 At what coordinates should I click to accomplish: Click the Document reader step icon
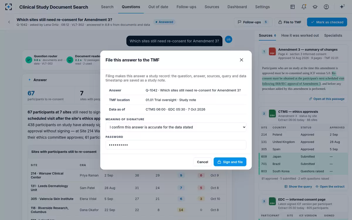coord(70,60)
